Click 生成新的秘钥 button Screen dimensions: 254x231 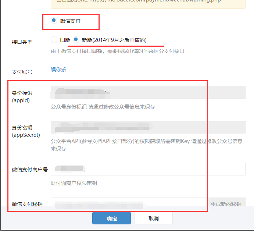coord(226,202)
